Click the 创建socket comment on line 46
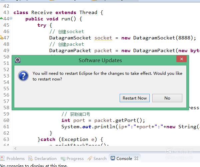Image resolution: width=200 pixels, height=167 pixels. 67,31
